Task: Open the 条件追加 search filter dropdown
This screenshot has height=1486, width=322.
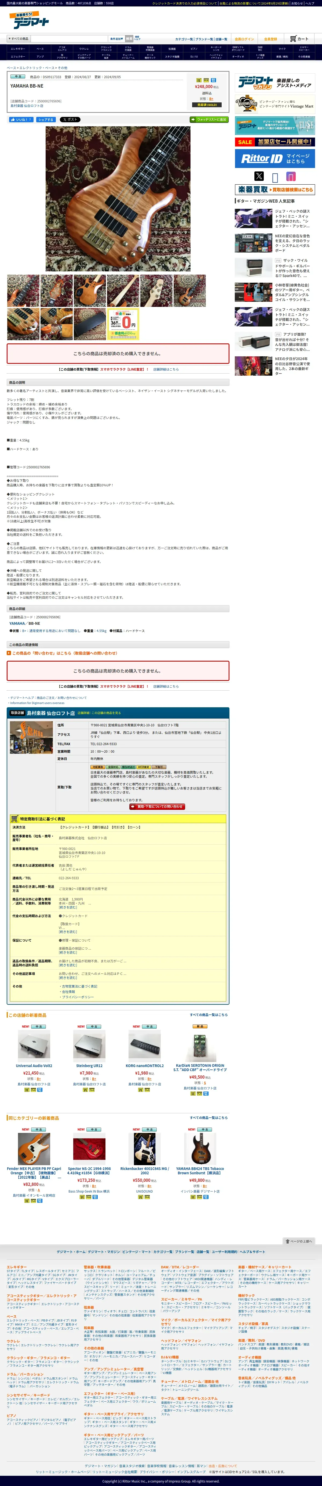Action: (116, 39)
